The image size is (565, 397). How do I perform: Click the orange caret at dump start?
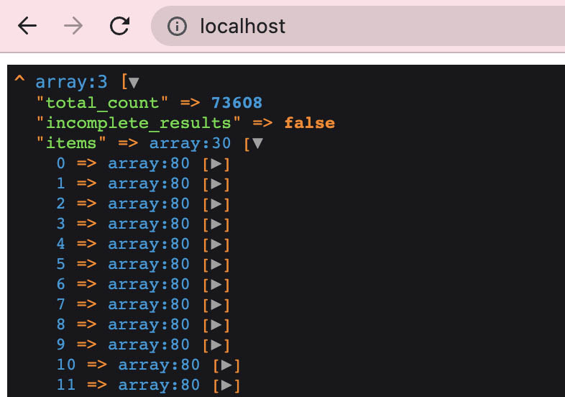point(20,78)
